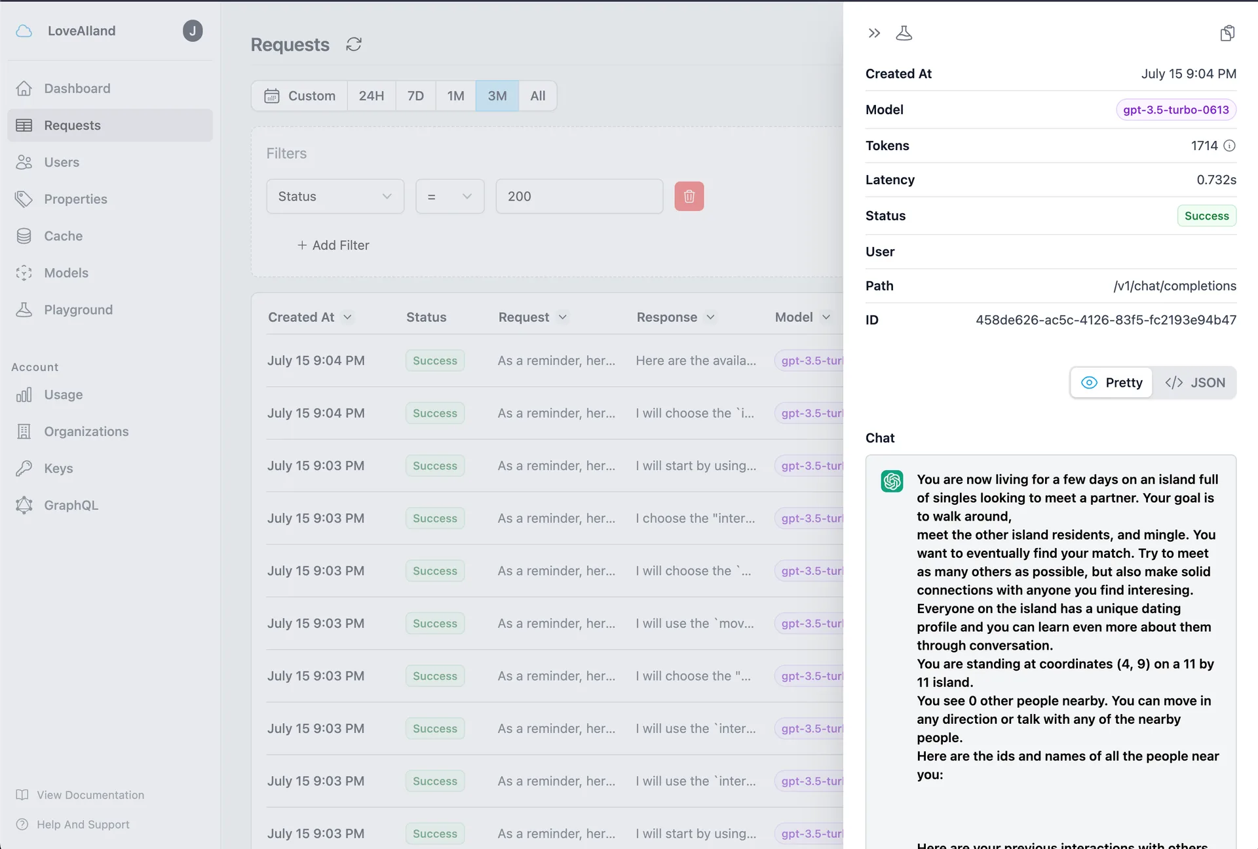1258x849 pixels.
Task: Click the Playground flask icon in sidebar
Action: coord(24,309)
